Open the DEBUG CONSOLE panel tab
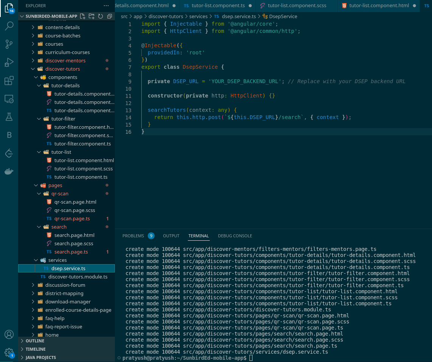Viewport: 432px width, 362px height. tap(235, 236)
